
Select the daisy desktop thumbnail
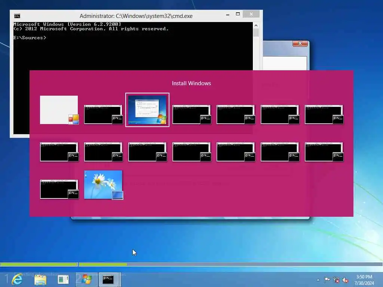coord(104,185)
